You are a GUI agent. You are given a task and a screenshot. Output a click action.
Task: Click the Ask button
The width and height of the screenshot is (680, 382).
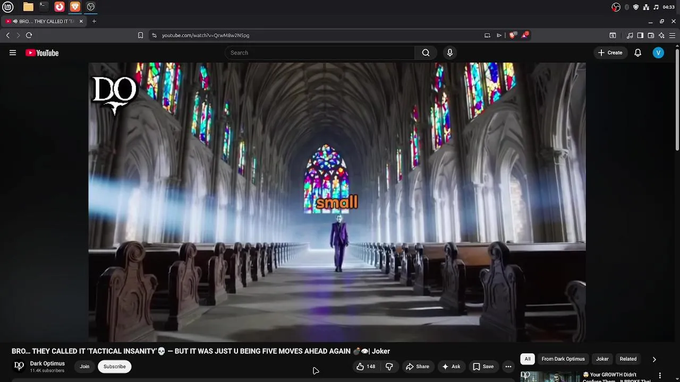(451, 367)
